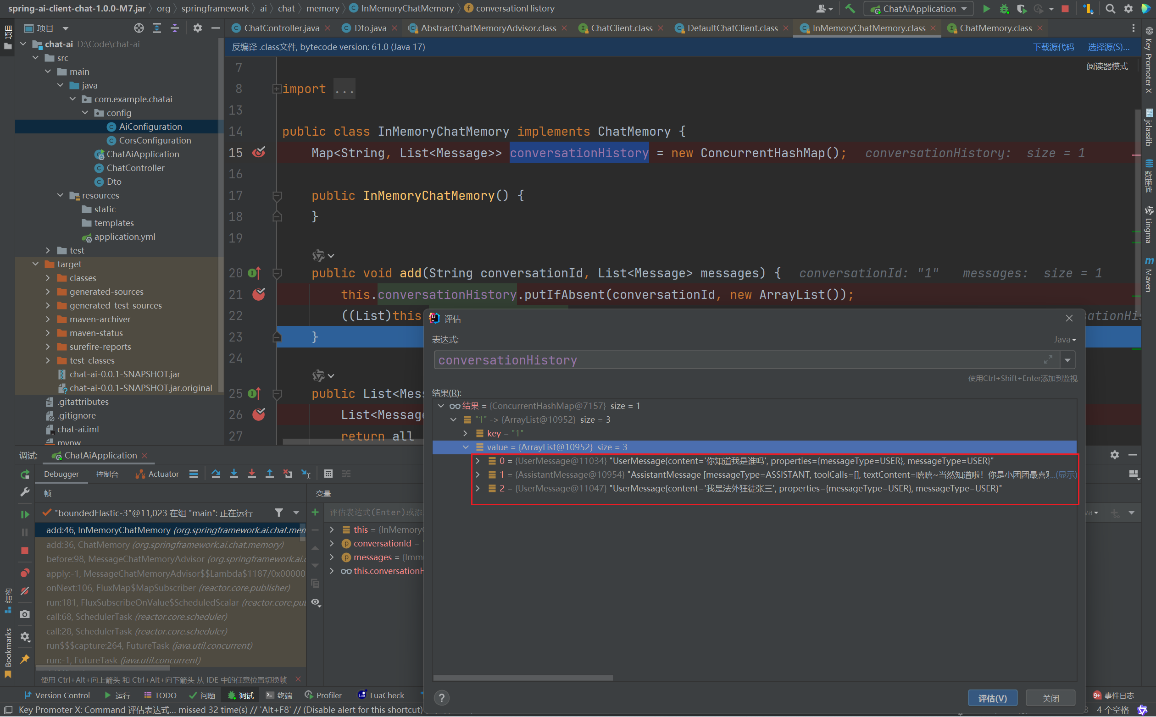Click the Step Out icon

point(269,474)
